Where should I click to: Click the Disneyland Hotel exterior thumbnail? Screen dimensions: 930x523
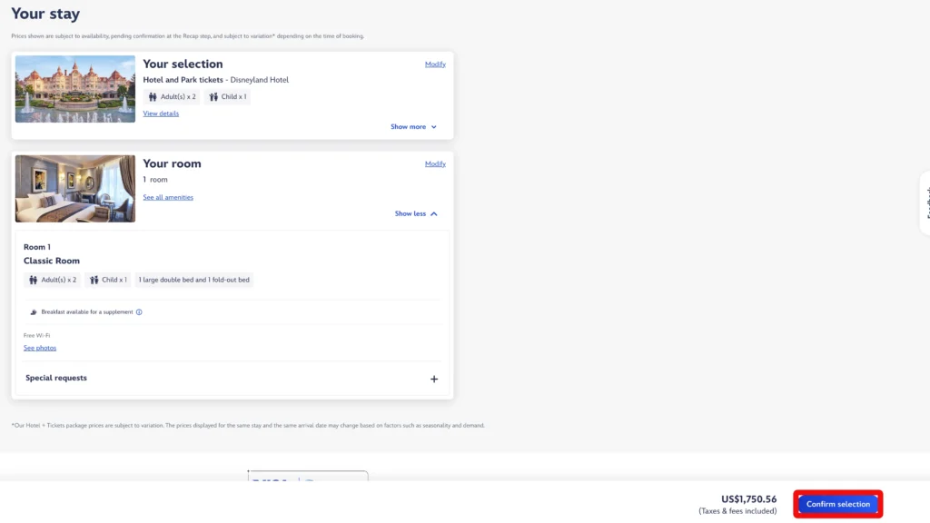click(x=75, y=89)
